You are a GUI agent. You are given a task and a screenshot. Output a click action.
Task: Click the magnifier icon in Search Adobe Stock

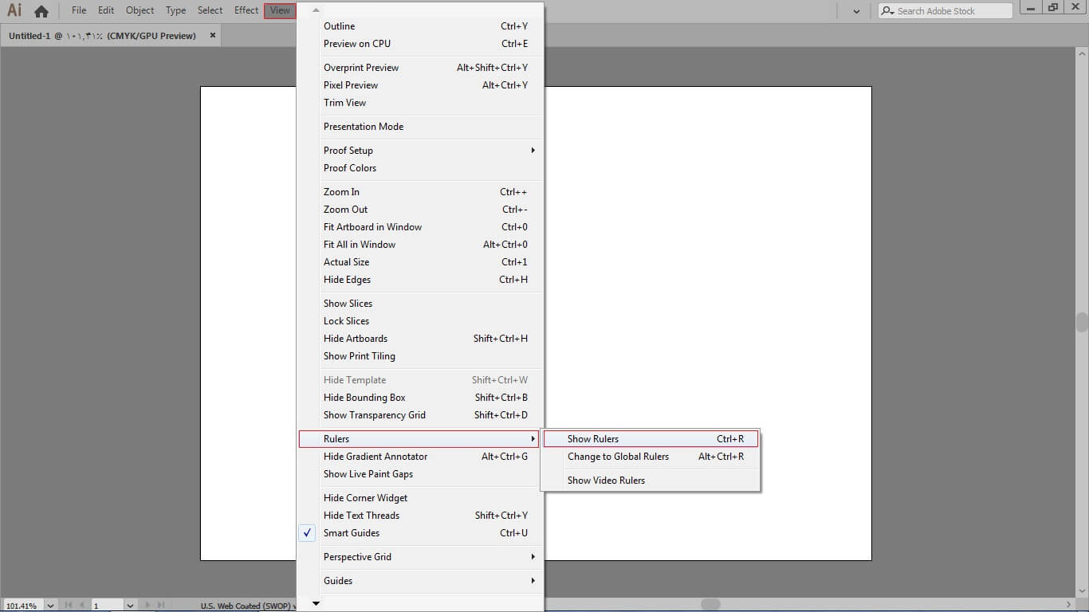(x=887, y=11)
